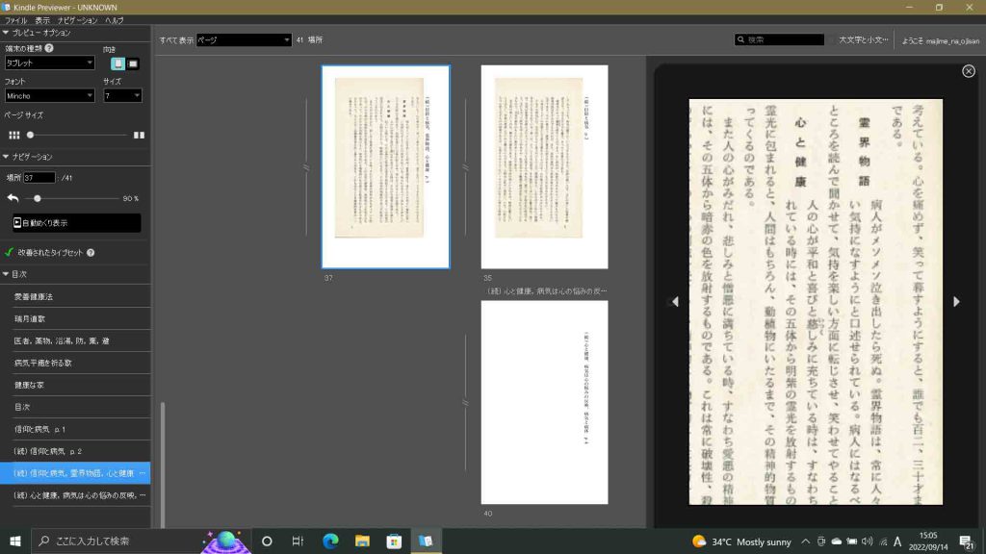This screenshot has width=986, height=554.
Task: Click the IME input mode indicator A
Action: (x=897, y=541)
